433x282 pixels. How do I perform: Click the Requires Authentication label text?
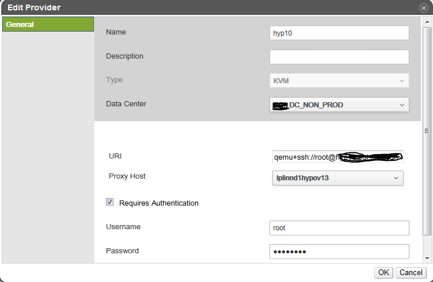pyautogui.click(x=158, y=203)
